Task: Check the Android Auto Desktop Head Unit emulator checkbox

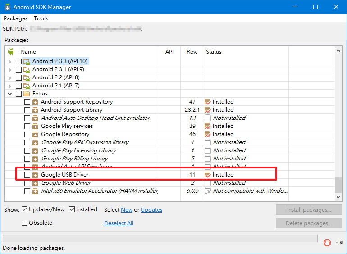Action: [27, 118]
